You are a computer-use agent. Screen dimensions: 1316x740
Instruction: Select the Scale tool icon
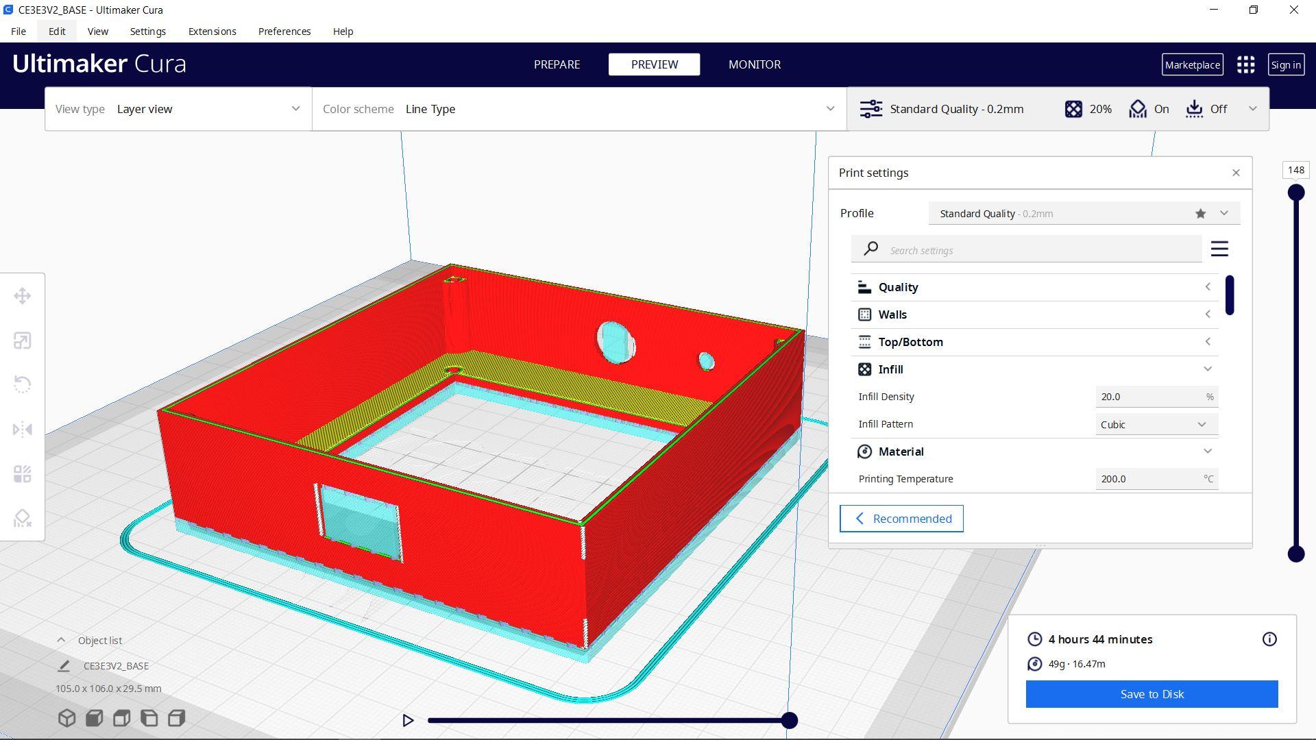22,341
